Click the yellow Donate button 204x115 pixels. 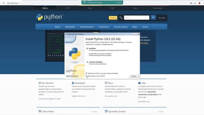tap(113, 18)
